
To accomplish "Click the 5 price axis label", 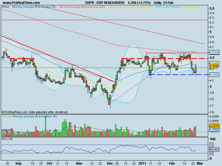I will tap(211, 32).
